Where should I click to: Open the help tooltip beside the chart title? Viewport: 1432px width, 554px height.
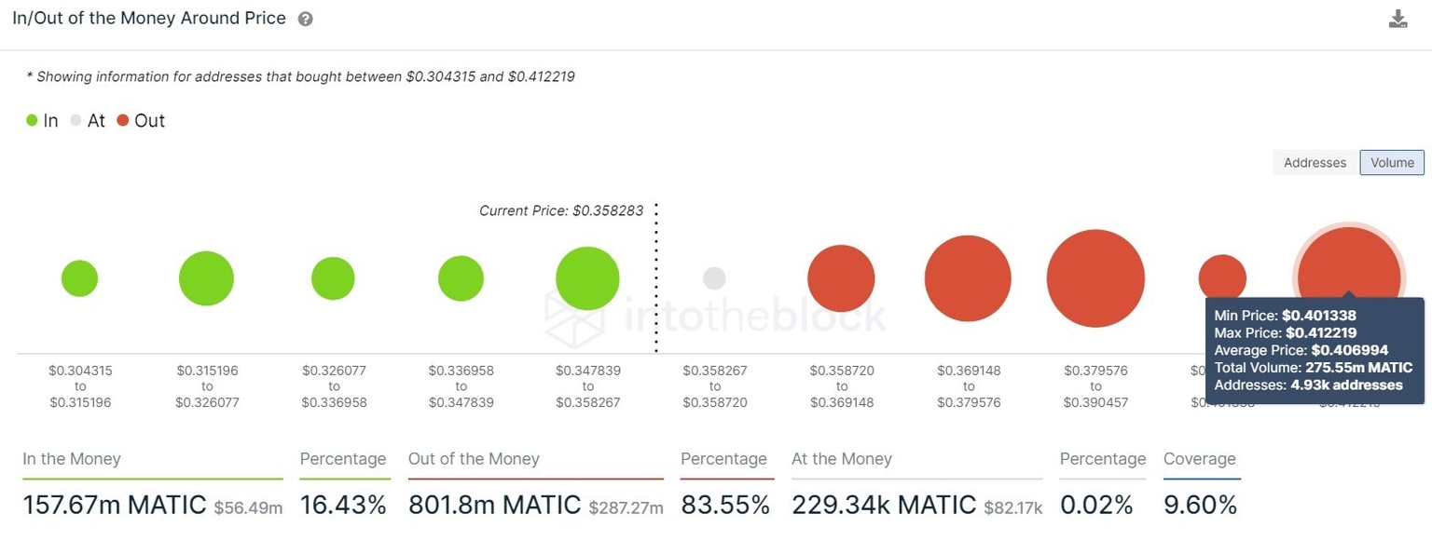[305, 18]
